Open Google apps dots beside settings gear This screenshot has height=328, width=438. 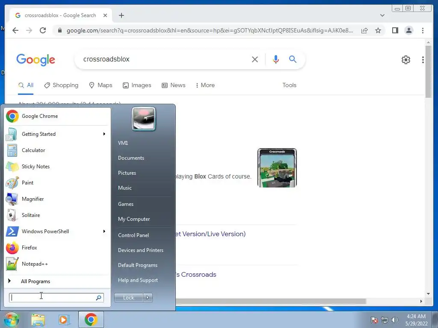point(423,60)
